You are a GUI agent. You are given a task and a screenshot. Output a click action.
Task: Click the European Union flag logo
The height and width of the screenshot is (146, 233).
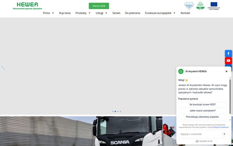214,6
